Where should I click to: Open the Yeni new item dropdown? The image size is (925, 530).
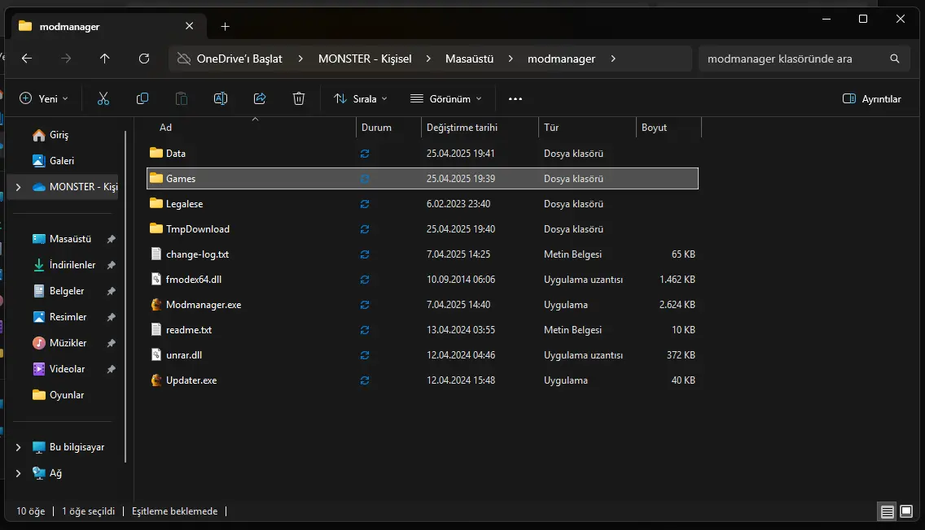pos(44,99)
